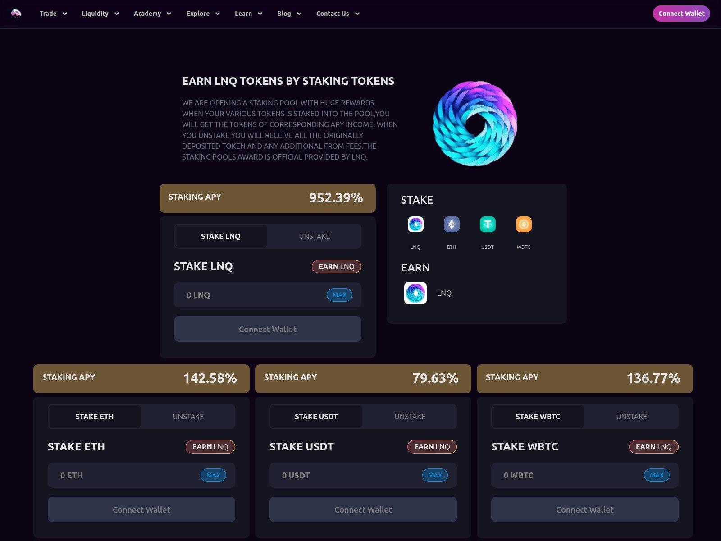The height and width of the screenshot is (541, 721).
Task: Expand the Liquidity dropdown menu
Action: click(100, 14)
